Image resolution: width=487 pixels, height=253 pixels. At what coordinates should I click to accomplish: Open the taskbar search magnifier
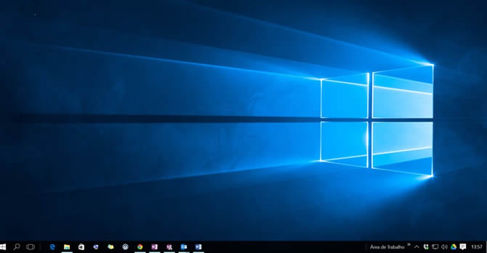(17, 247)
